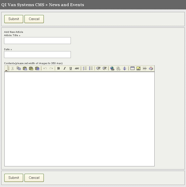The height and width of the screenshot is (187, 186).
Task: Toggle italic formatting
Action: click(x=64, y=68)
